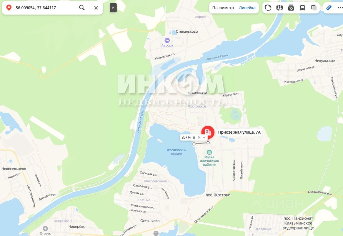Toggle the photos camera layer icon
The width and height of the screenshot is (343, 236).
pyautogui.click(x=291, y=8)
